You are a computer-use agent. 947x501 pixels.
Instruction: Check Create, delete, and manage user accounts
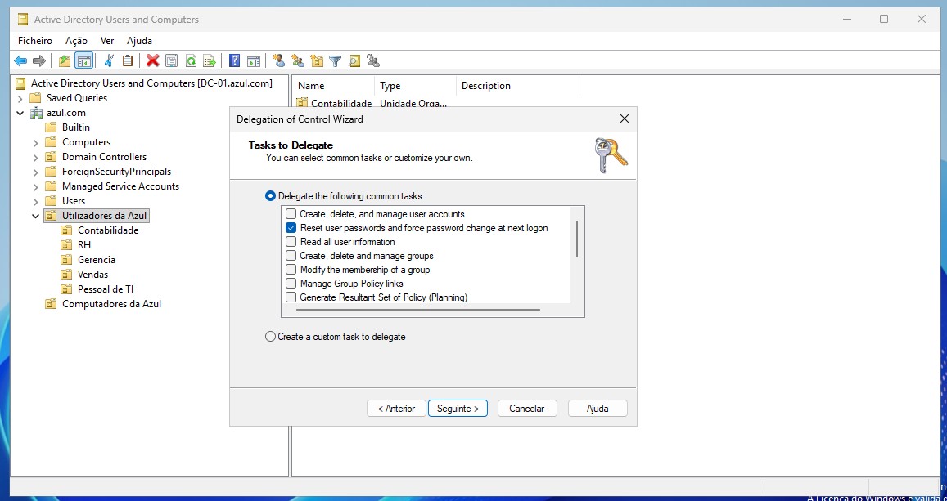pos(291,214)
